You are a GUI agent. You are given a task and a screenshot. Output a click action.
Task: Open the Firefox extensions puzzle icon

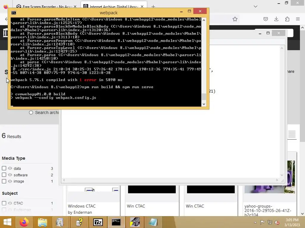287,19
